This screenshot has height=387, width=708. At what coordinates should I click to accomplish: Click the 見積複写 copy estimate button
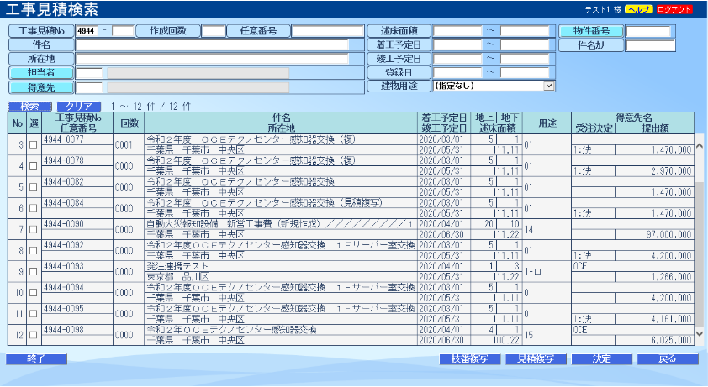(536, 359)
